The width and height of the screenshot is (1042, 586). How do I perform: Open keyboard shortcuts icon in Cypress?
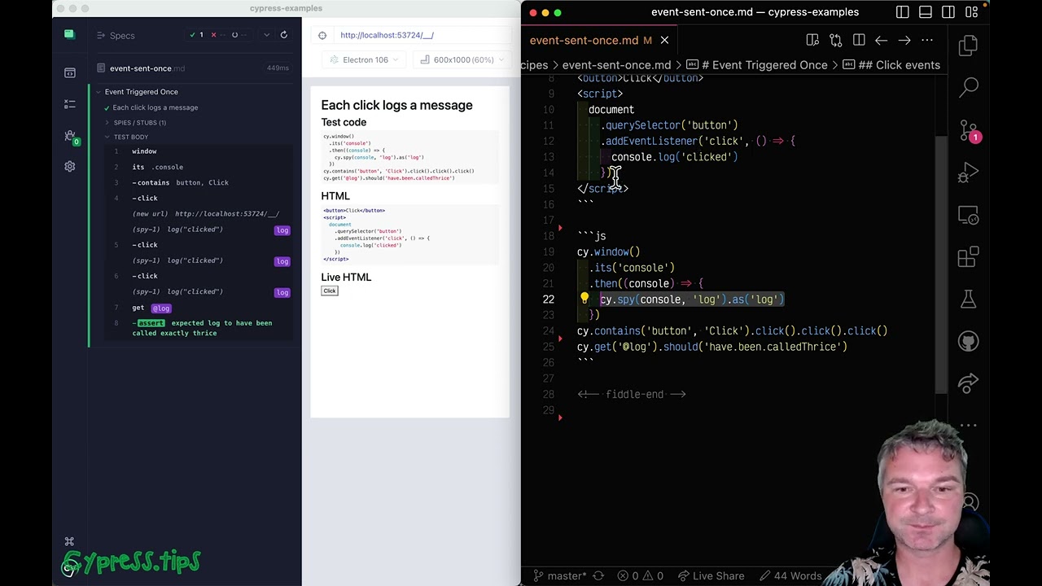(69, 542)
